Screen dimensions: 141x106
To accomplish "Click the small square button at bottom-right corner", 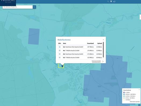I will 139,105.
